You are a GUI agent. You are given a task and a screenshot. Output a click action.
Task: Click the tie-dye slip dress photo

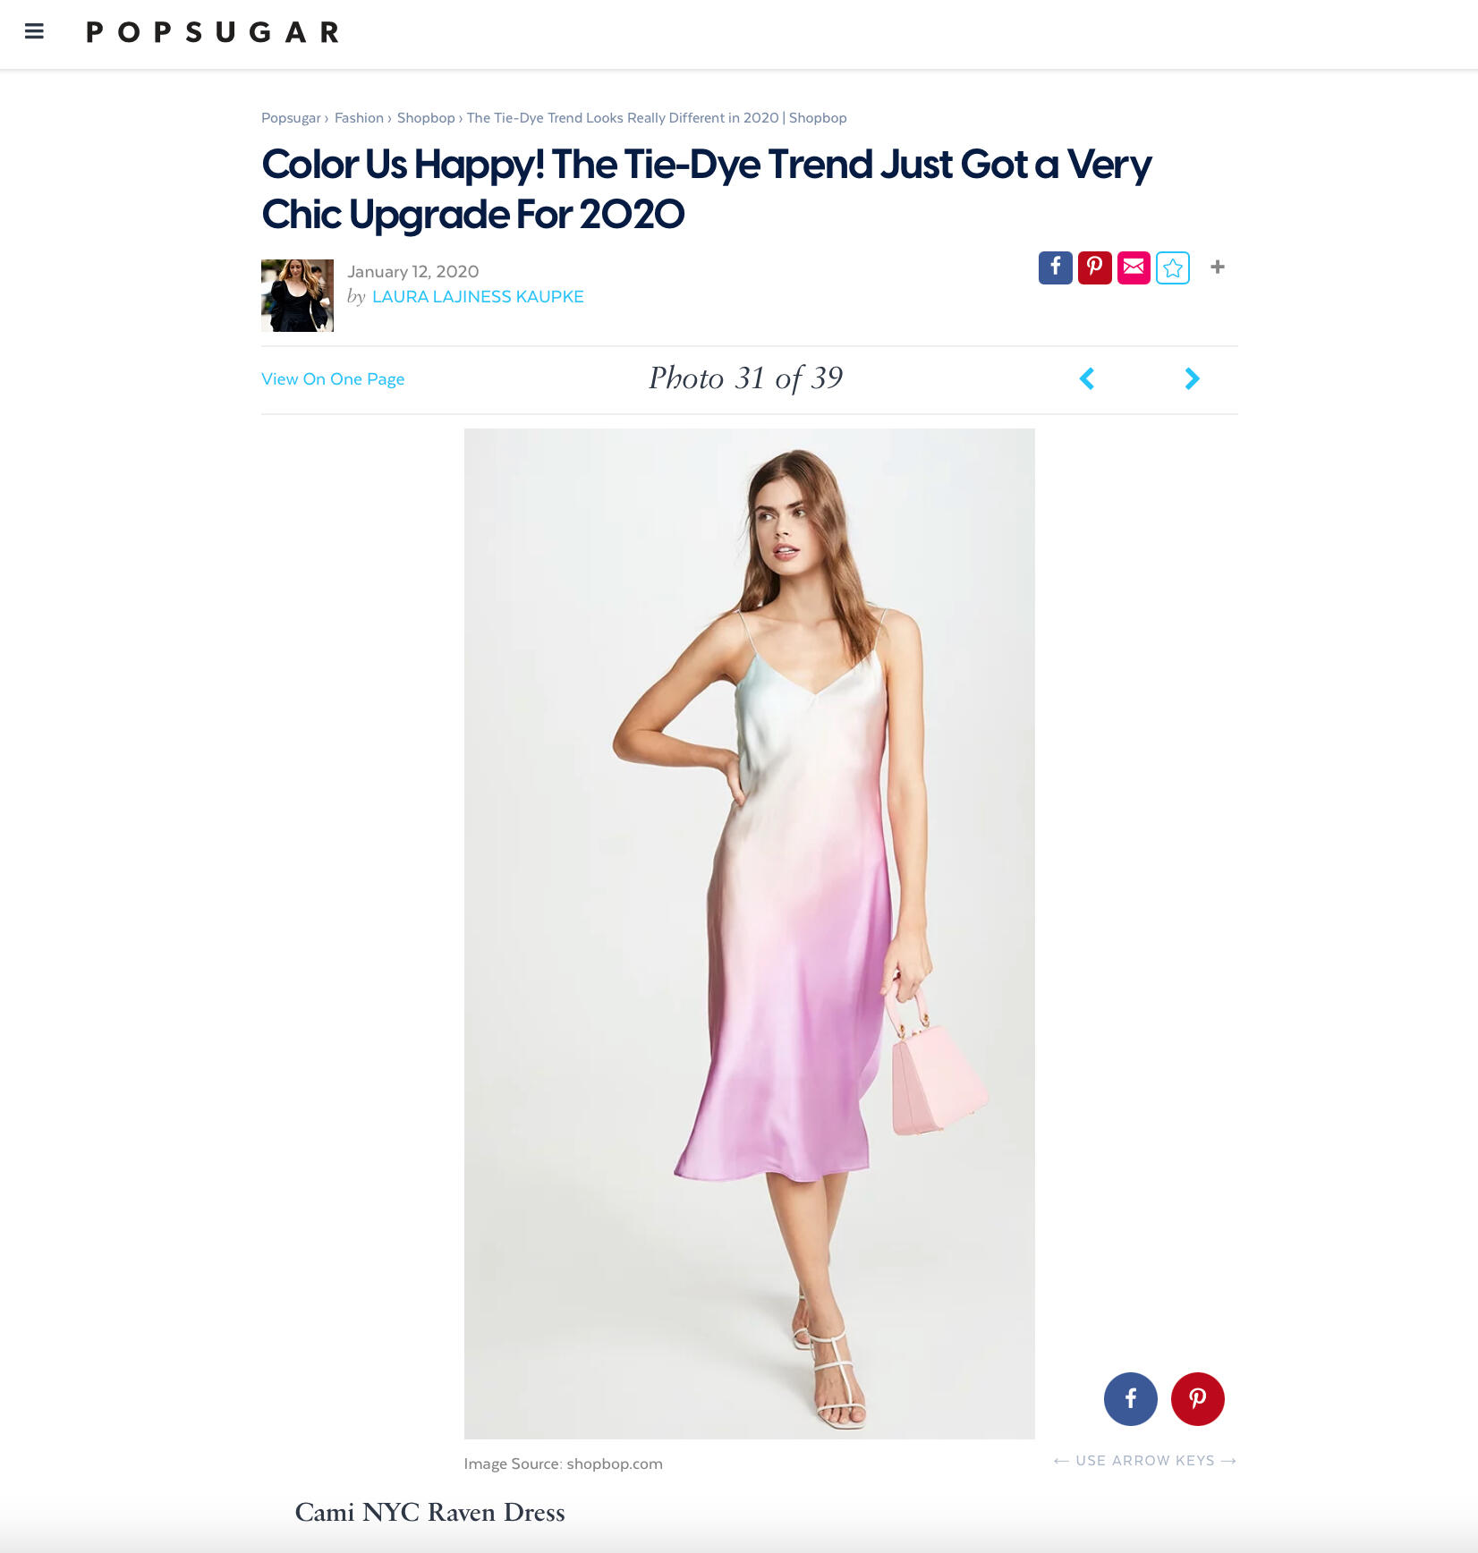pos(750,939)
